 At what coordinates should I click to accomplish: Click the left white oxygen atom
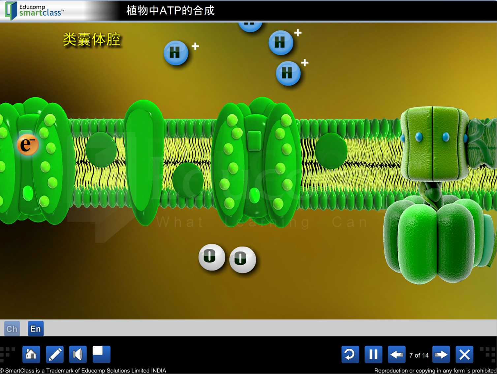(x=211, y=257)
